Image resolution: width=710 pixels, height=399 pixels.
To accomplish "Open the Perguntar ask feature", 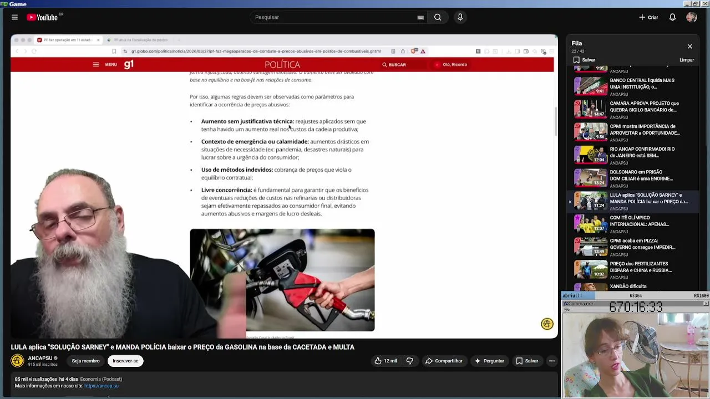I will [x=489, y=361].
